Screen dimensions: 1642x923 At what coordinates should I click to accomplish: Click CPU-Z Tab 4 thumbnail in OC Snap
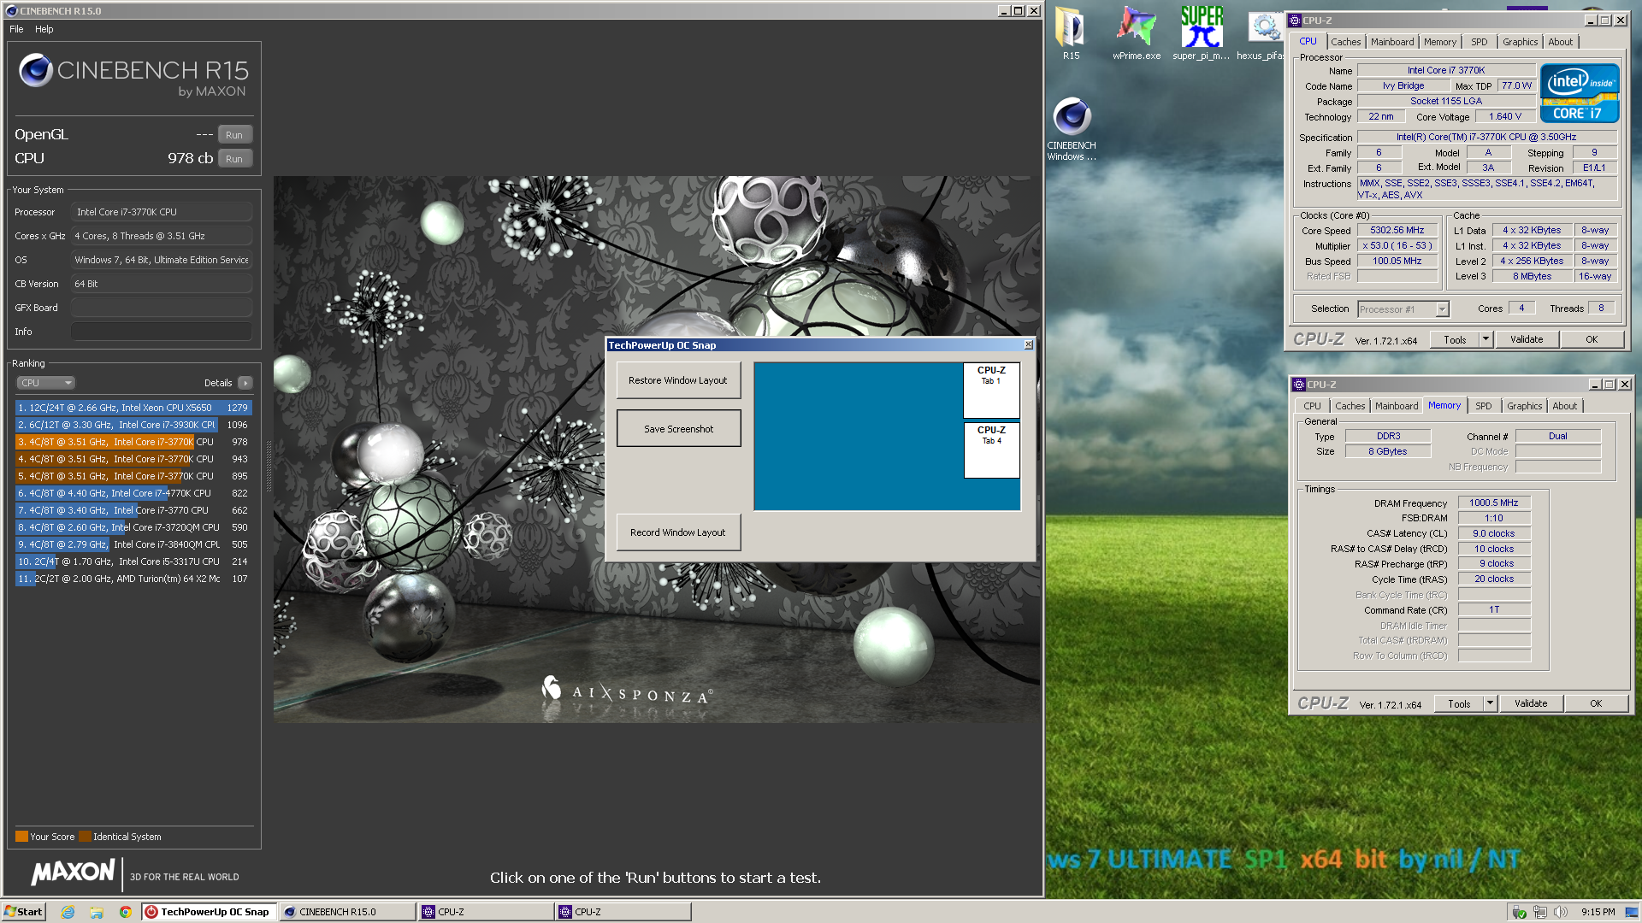tap(991, 450)
